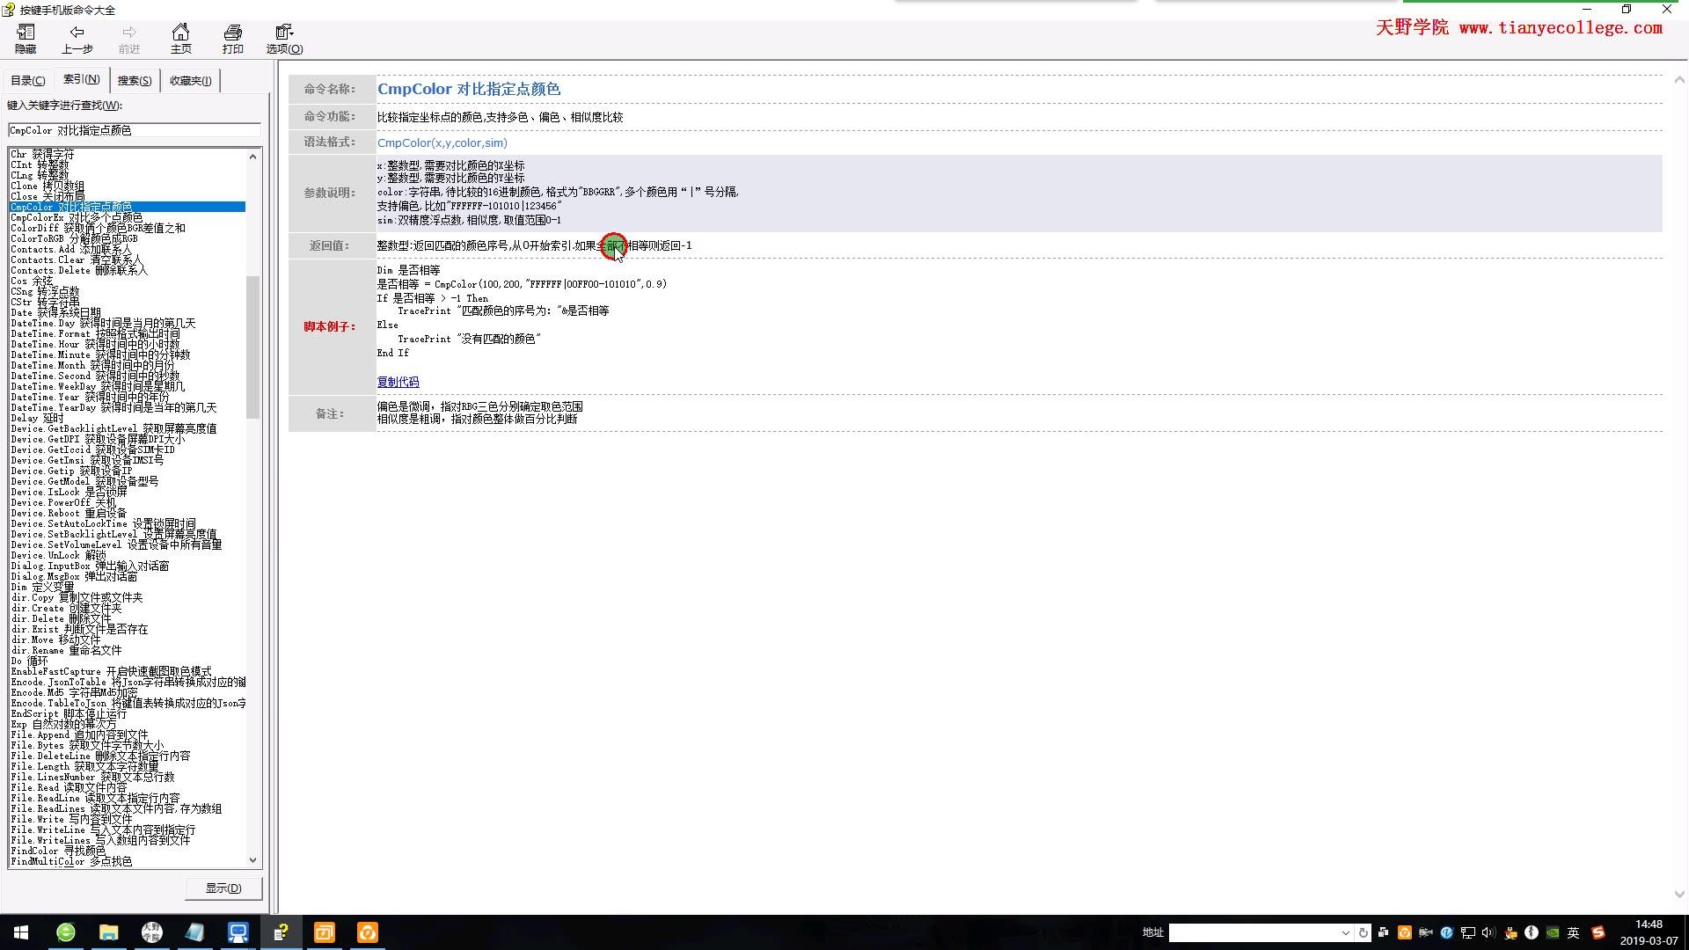
Task: Select 'ColorToRGB 分解颜色成RGB' entry
Action: click(x=74, y=238)
